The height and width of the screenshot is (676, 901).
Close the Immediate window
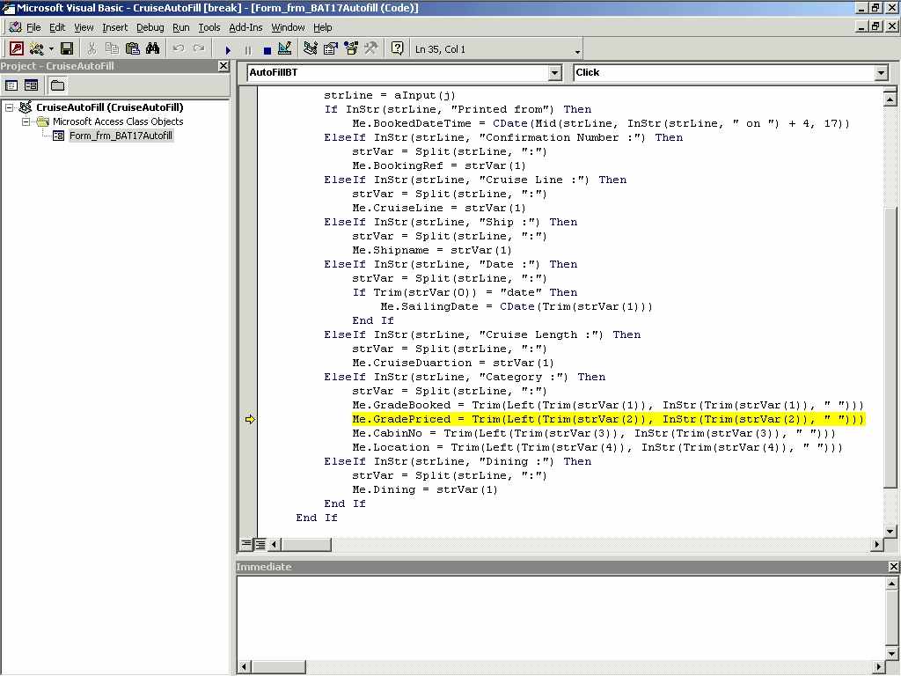894,567
